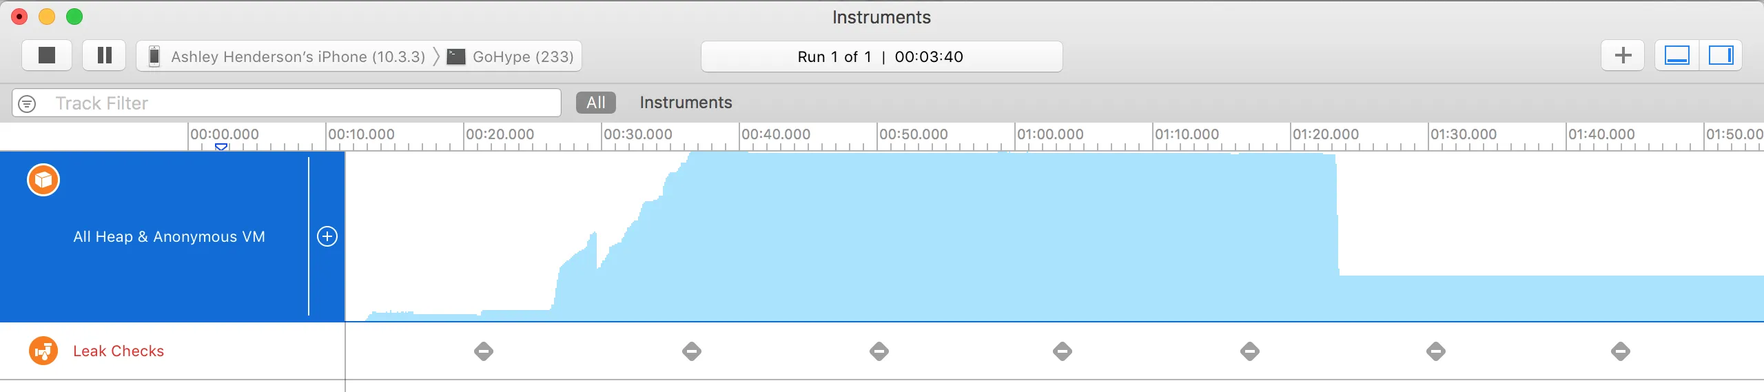The image size is (1764, 392).
Task: Click the last visible leak check marker
Action: (1621, 351)
